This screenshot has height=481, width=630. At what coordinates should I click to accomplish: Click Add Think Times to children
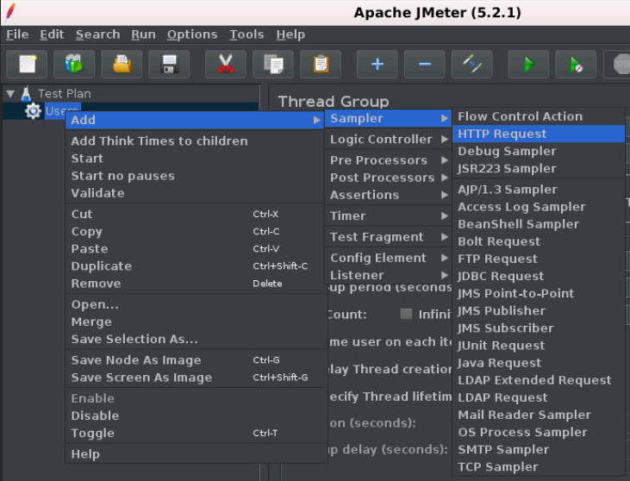tap(195, 141)
